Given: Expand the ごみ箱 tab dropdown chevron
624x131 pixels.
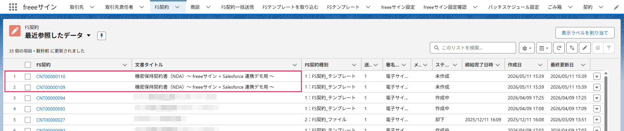Looking at the screenshot, I should pos(570,7).
